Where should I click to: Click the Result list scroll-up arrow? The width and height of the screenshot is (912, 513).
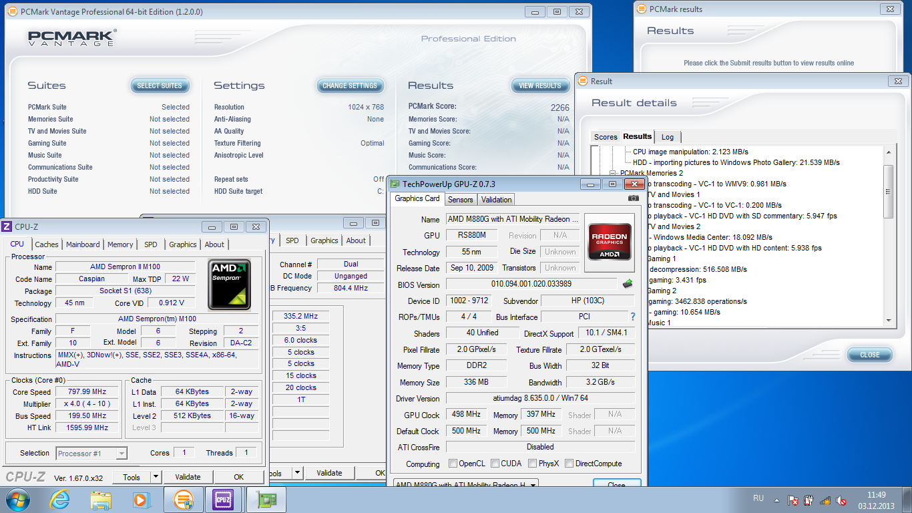pos(888,151)
